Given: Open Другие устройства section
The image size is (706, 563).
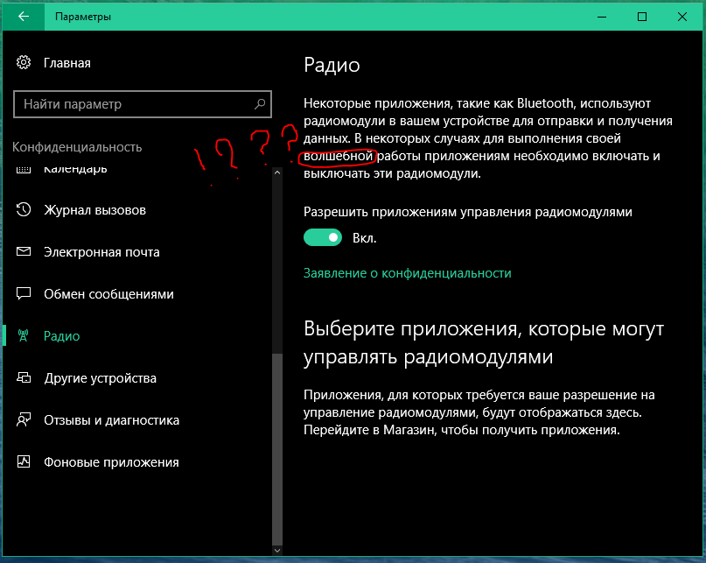Looking at the screenshot, I should click(x=137, y=377).
